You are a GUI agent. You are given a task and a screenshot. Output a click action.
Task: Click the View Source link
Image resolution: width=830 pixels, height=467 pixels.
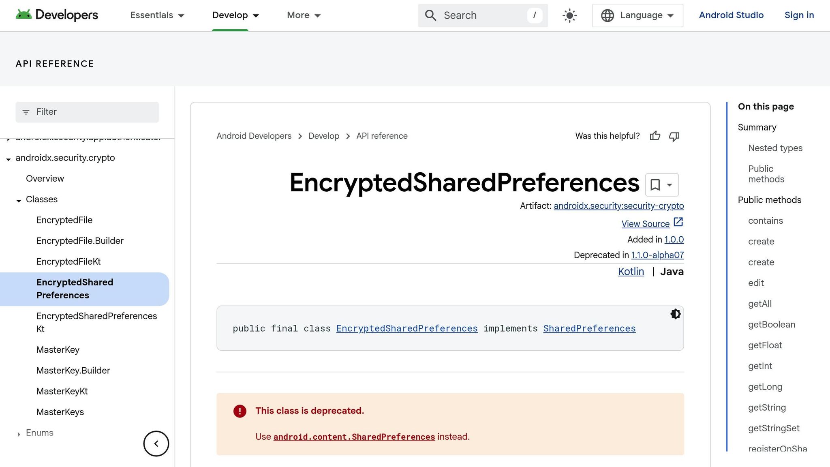click(646, 224)
